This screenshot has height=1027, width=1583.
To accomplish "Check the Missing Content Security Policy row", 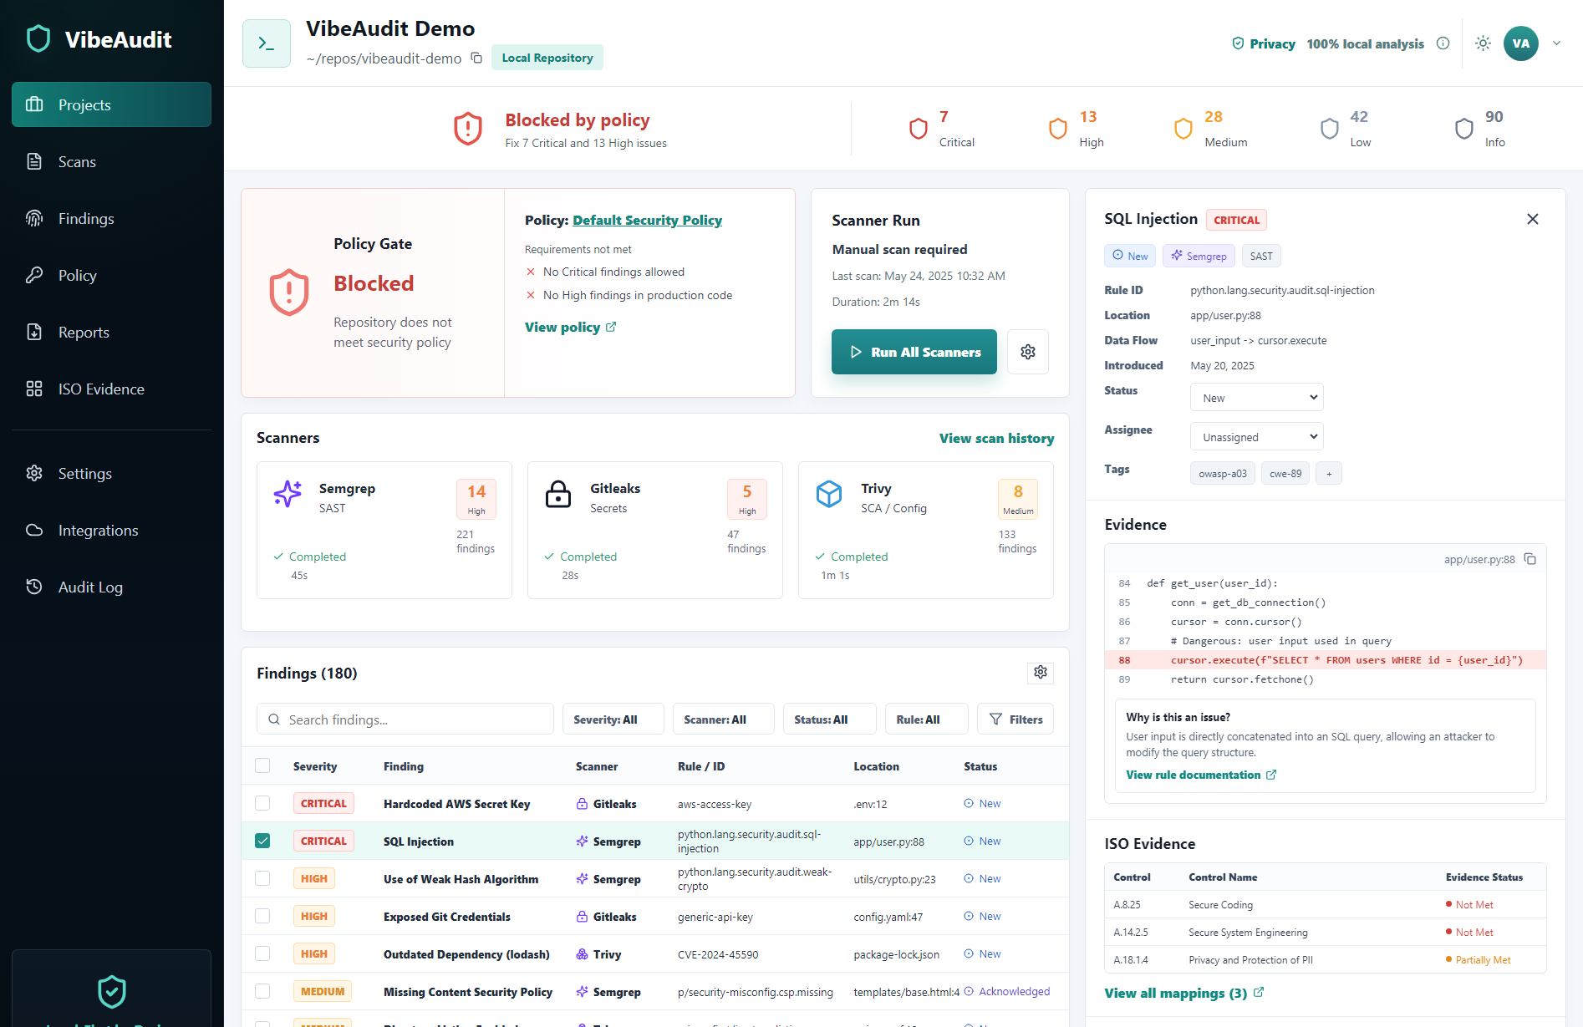I will [x=262, y=991].
